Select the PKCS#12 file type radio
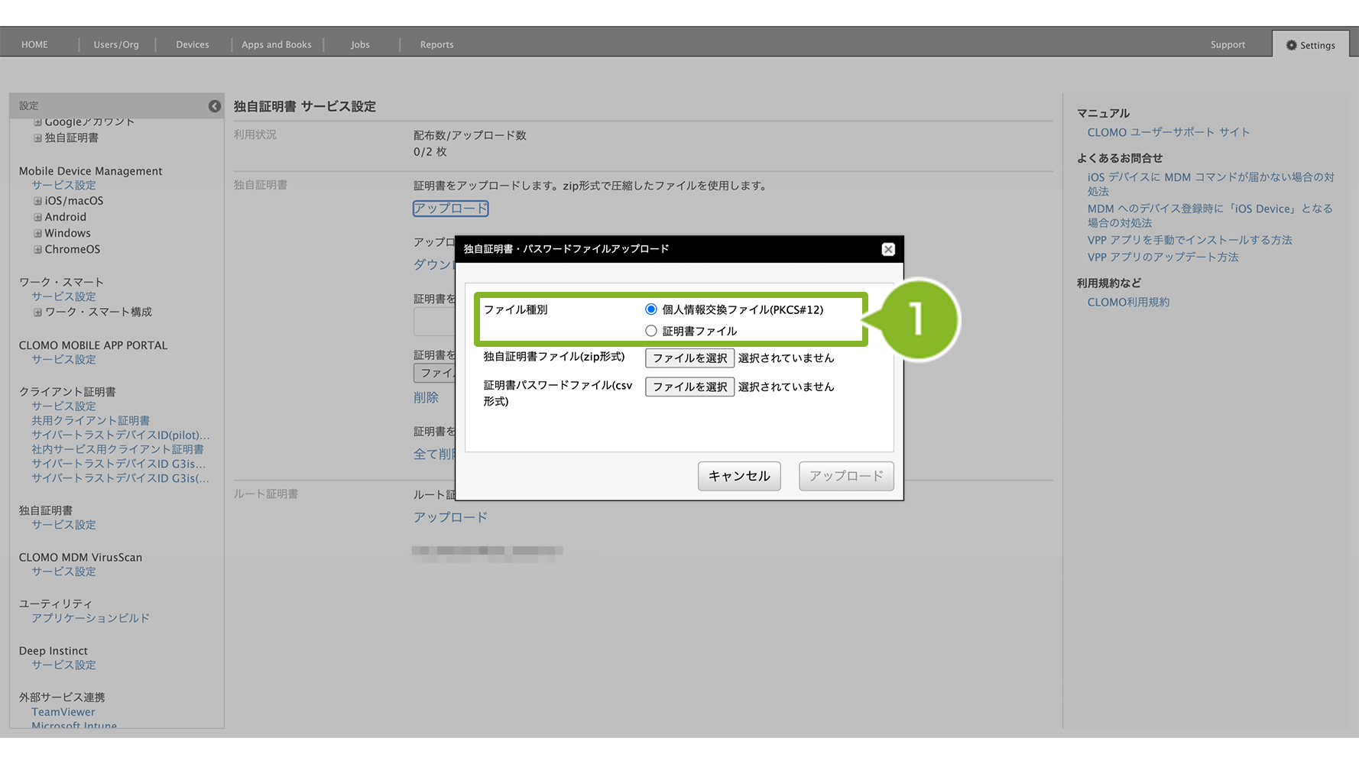This screenshot has width=1359, height=764. tap(651, 309)
